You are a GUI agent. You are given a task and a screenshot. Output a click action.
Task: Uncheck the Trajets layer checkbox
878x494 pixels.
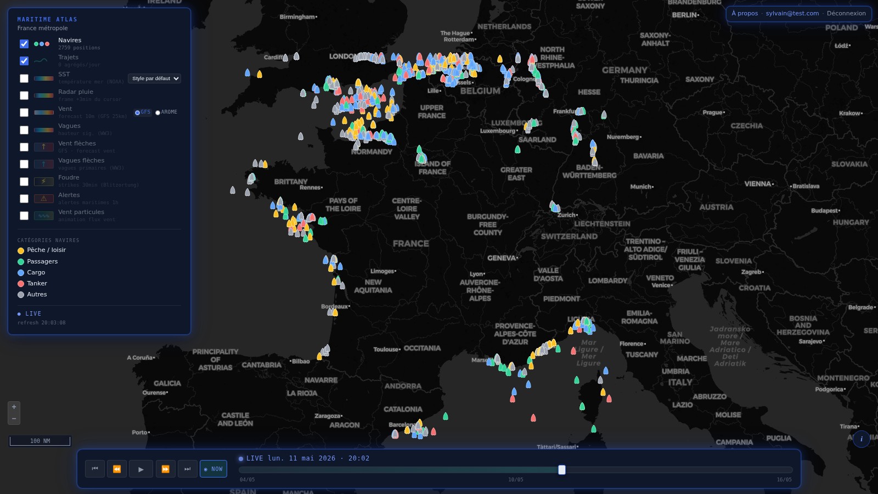pos(24,61)
